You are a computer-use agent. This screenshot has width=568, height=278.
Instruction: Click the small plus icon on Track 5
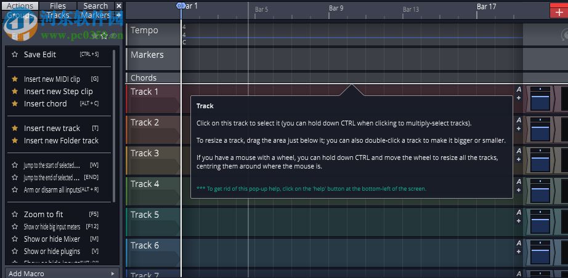[x=519, y=221]
